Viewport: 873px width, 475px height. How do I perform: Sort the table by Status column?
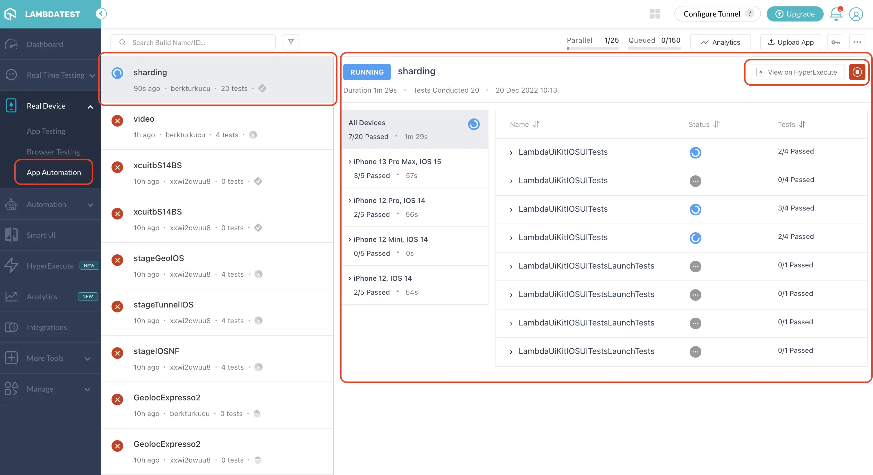(717, 124)
